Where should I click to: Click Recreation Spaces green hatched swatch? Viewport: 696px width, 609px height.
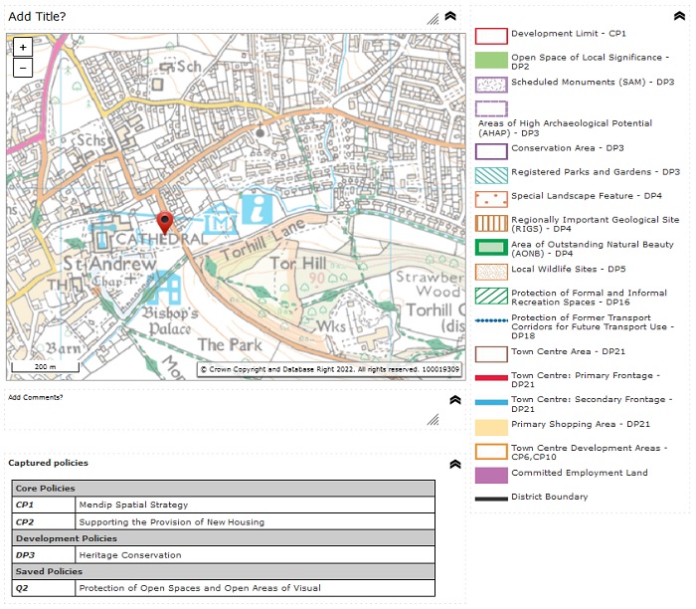(x=491, y=296)
